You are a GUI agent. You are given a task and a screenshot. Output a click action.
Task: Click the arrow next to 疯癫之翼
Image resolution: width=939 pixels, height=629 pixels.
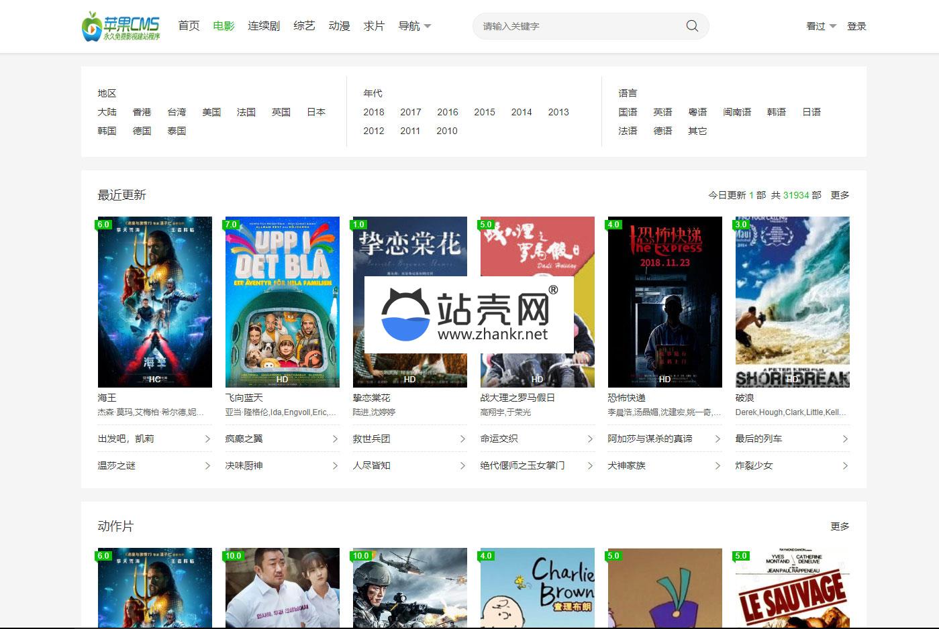click(x=335, y=439)
